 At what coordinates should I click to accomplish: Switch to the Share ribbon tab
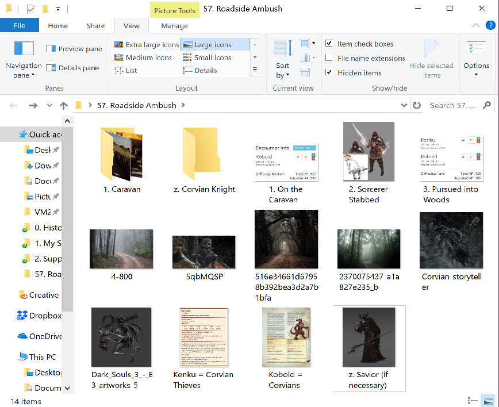95,26
